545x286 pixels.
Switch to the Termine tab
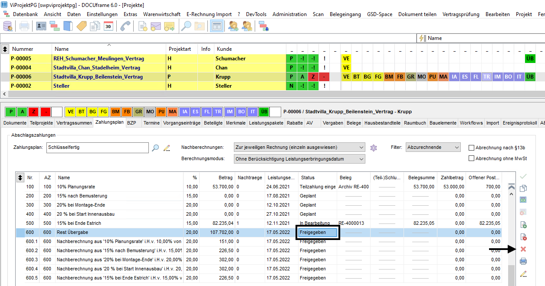click(151, 123)
